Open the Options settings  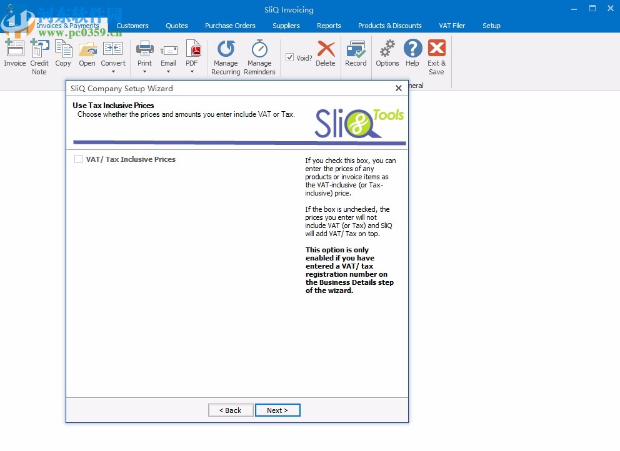pos(387,55)
